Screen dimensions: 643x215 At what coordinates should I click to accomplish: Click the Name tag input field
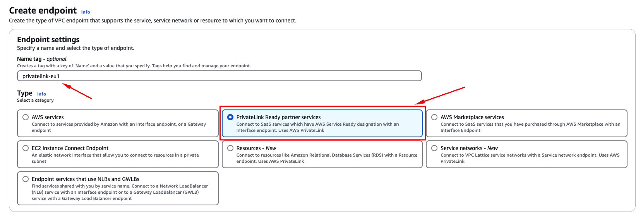[x=219, y=76]
